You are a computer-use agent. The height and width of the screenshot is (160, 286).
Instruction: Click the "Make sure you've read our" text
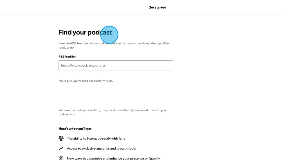[x=76, y=81]
